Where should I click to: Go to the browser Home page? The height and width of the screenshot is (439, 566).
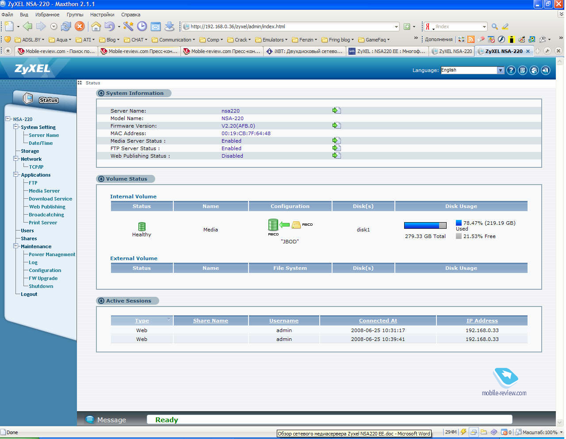tap(96, 26)
